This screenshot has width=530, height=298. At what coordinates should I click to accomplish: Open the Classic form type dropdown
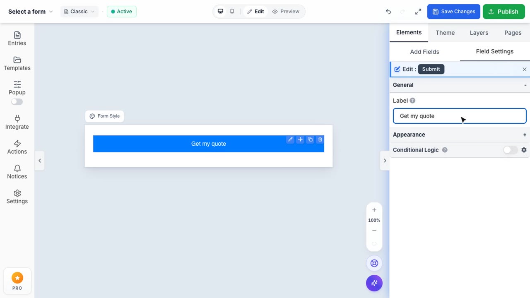79,12
